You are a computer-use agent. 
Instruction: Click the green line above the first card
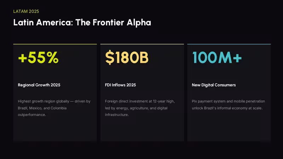55,44
